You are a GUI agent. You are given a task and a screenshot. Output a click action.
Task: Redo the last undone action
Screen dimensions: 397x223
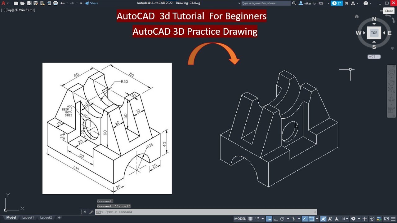72,3
